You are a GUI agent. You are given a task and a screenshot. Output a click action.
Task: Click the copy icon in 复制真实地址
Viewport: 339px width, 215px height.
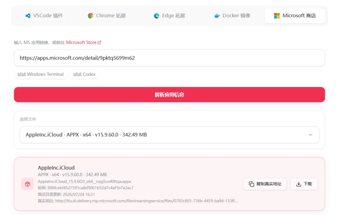click(x=251, y=184)
